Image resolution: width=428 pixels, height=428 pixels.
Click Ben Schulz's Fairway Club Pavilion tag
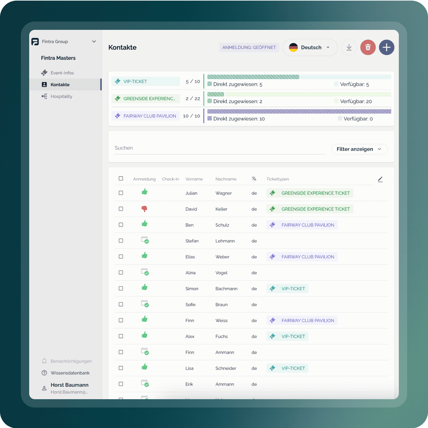302,225
